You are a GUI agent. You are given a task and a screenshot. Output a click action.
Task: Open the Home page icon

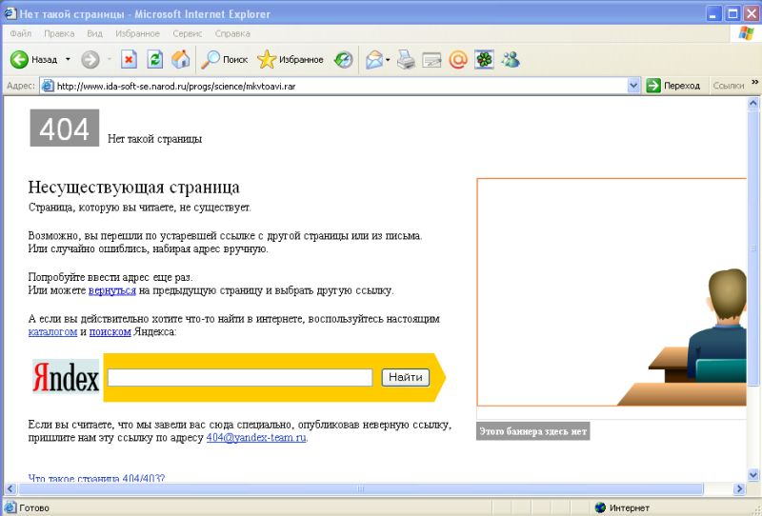[181, 60]
